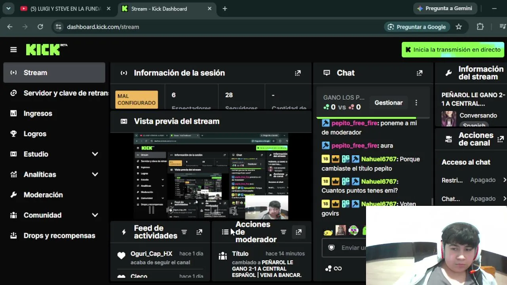This screenshot has width=507, height=285.
Task: Select the green headphones emote
Action: click(x=354, y=230)
